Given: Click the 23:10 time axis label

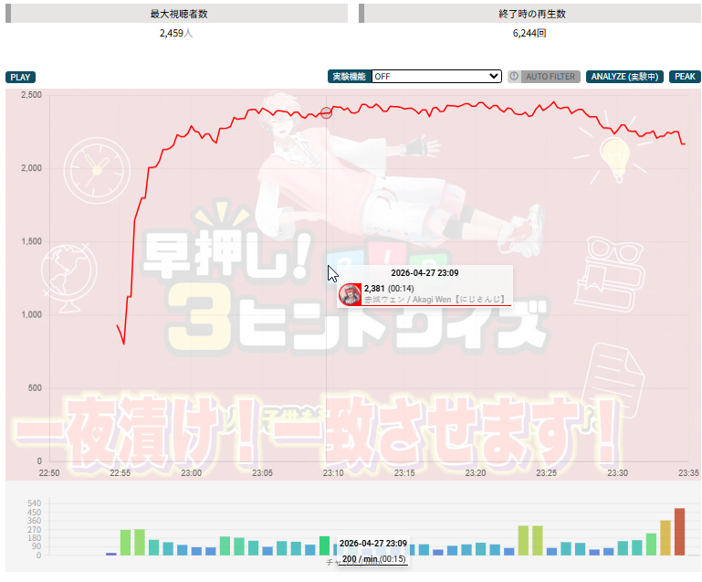Looking at the screenshot, I should pyautogui.click(x=333, y=472).
